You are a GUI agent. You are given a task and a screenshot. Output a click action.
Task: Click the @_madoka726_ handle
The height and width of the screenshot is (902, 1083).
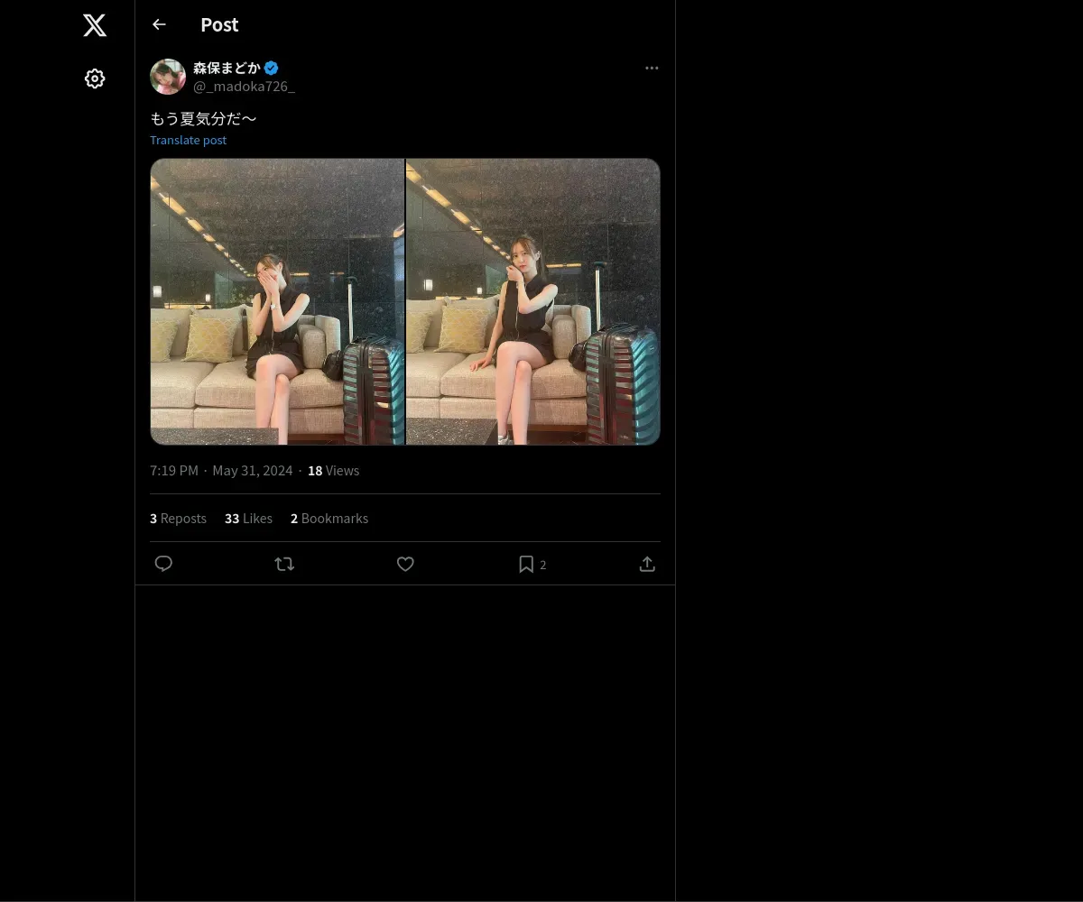tap(244, 87)
